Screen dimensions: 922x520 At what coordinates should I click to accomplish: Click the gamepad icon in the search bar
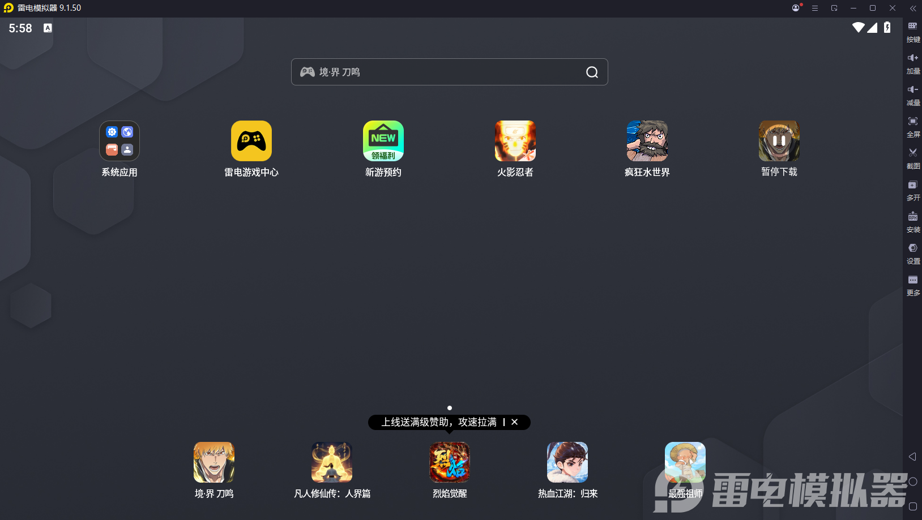click(x=308, y=72)
